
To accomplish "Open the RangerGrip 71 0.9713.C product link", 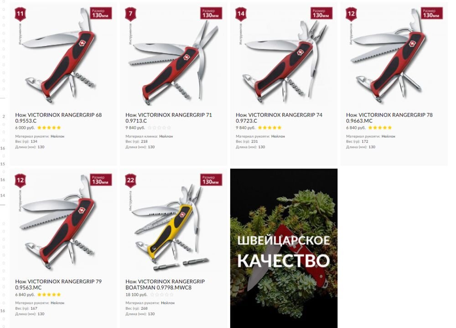I will 169,118.
